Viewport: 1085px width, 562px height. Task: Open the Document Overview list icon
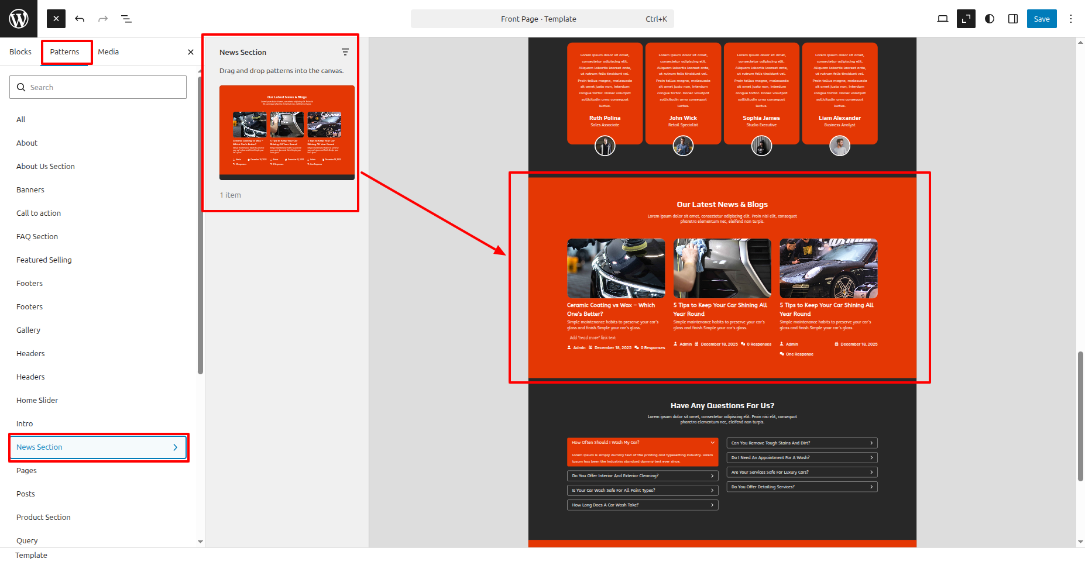(x=126, y=19)
